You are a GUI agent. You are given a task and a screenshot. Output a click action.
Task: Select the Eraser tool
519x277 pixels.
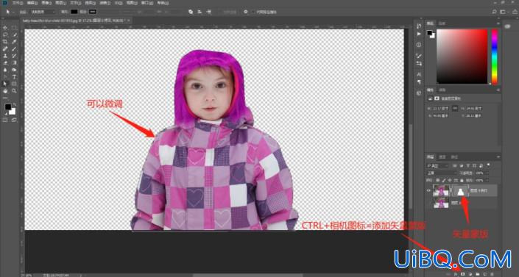(x=5, y=62)
